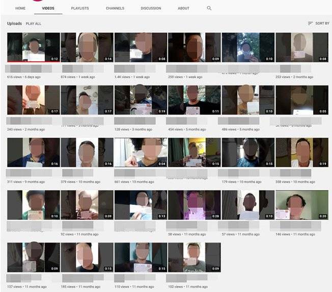Click the PLAY ALL button

pyautogui.click(x=34, y=23)
